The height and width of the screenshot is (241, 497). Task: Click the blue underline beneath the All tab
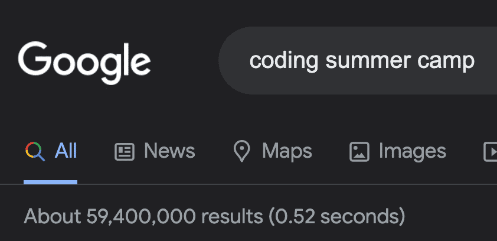tap(50, 182)
